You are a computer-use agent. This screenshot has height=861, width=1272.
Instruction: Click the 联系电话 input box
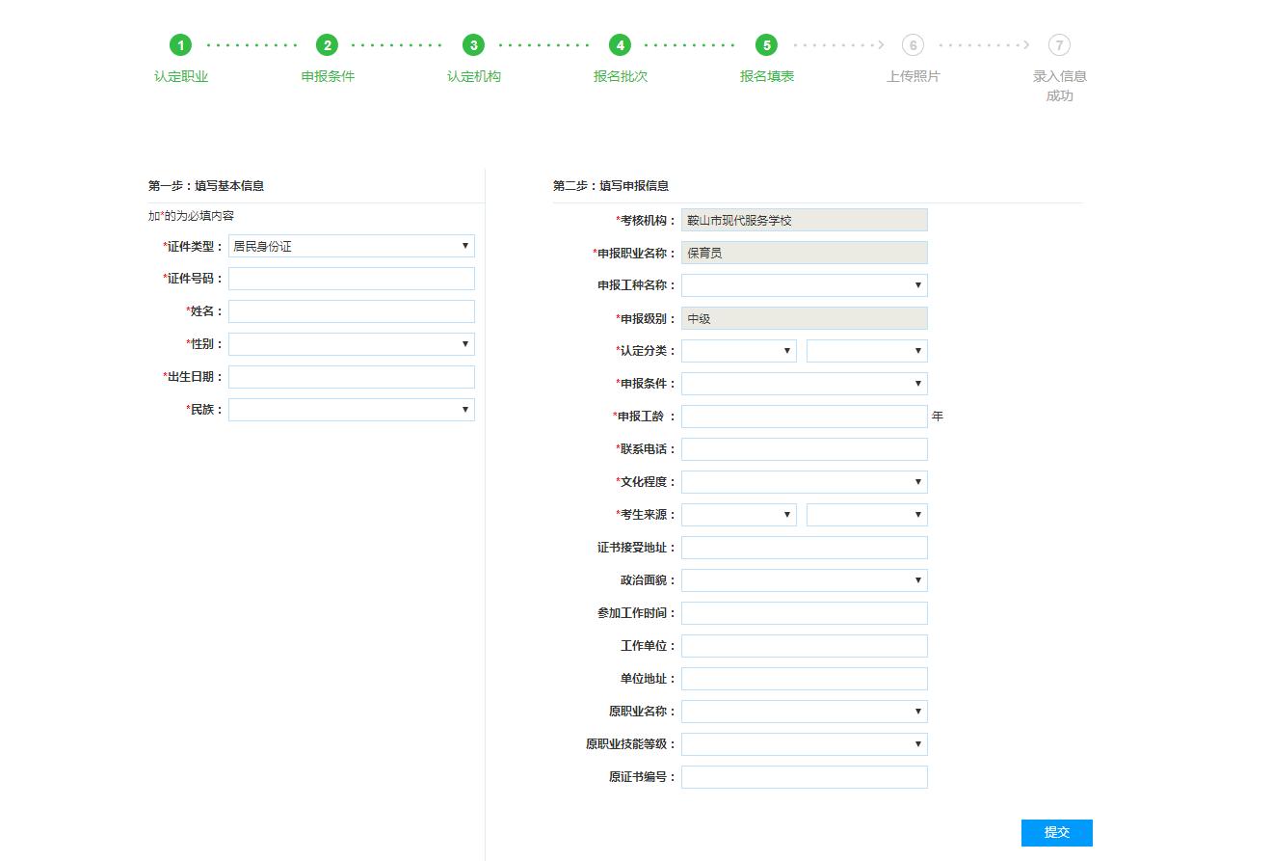[x=804, y=449]
